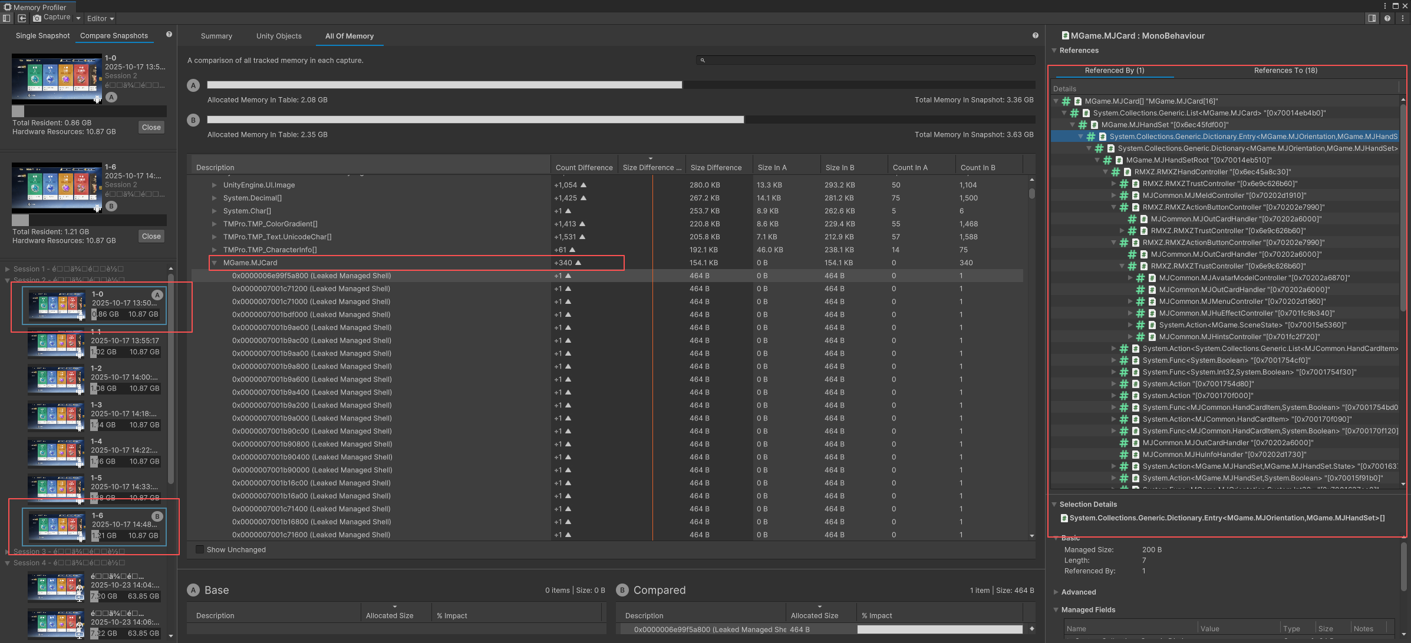Enable the Show Unchanged checkbox
Viewport: 1411px width, 643px height.
pyautogui.click(x=200, y=549)
